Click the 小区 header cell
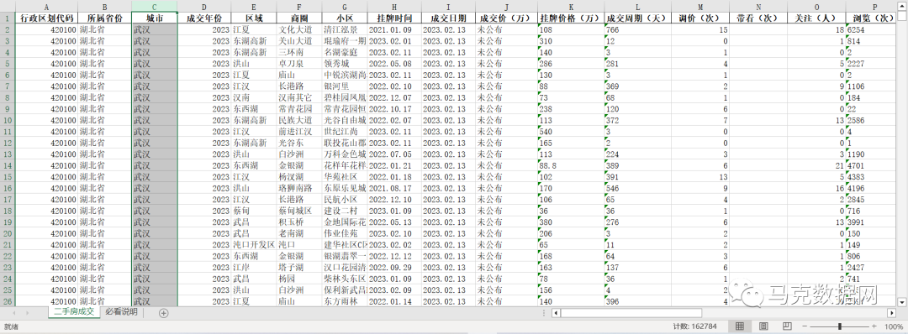908x334 pixels. (x=345, y=18)
